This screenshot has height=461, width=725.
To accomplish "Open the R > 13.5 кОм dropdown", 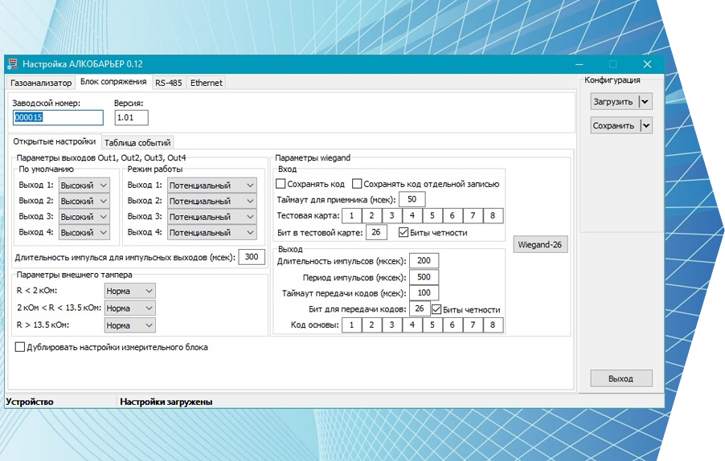I will coord(130,325).
